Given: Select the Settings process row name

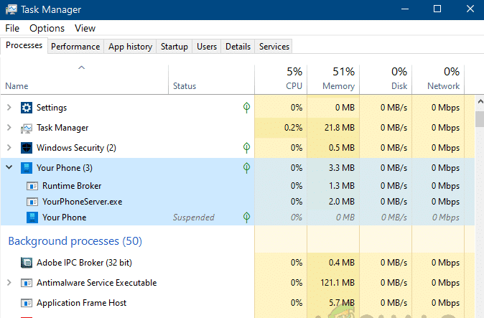Looking at the screenshot, I should coord(52,108).
